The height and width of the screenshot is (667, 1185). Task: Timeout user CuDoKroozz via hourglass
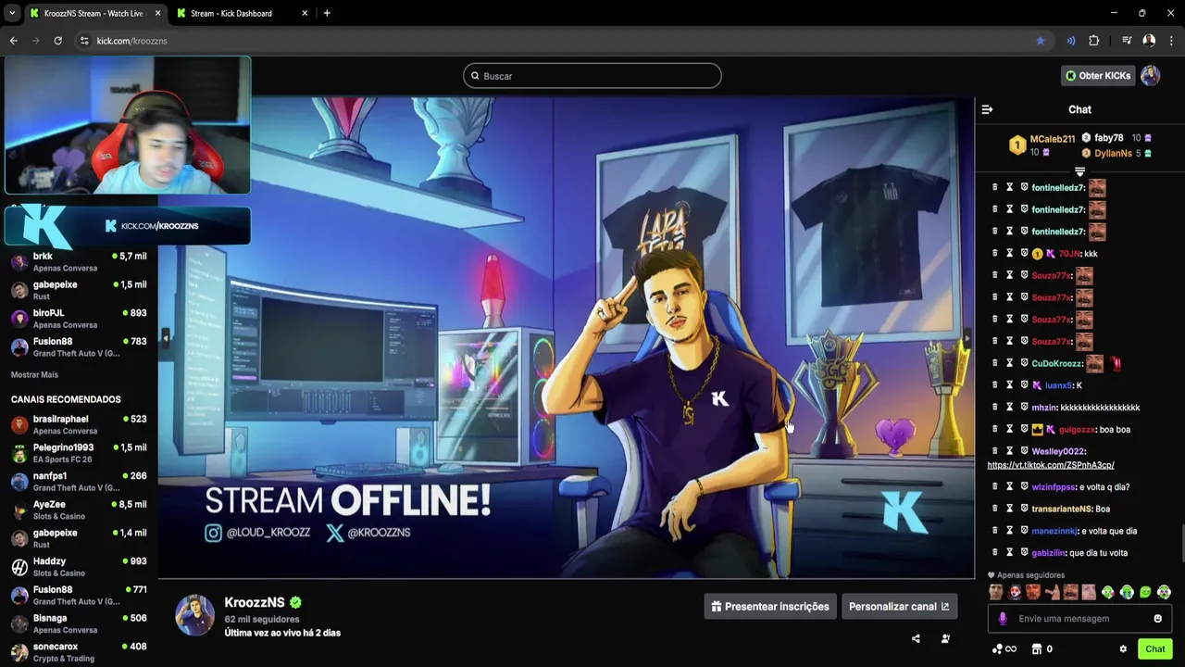pos(1010,363)
